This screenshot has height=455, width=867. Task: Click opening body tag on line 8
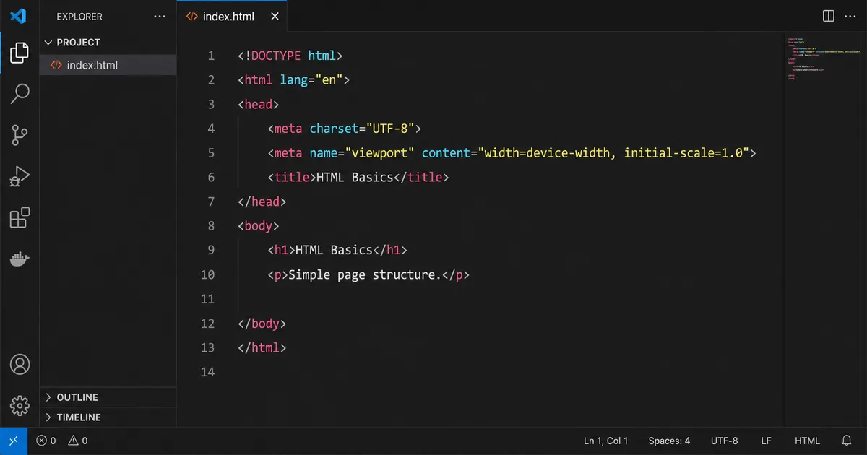click(259, 226)
